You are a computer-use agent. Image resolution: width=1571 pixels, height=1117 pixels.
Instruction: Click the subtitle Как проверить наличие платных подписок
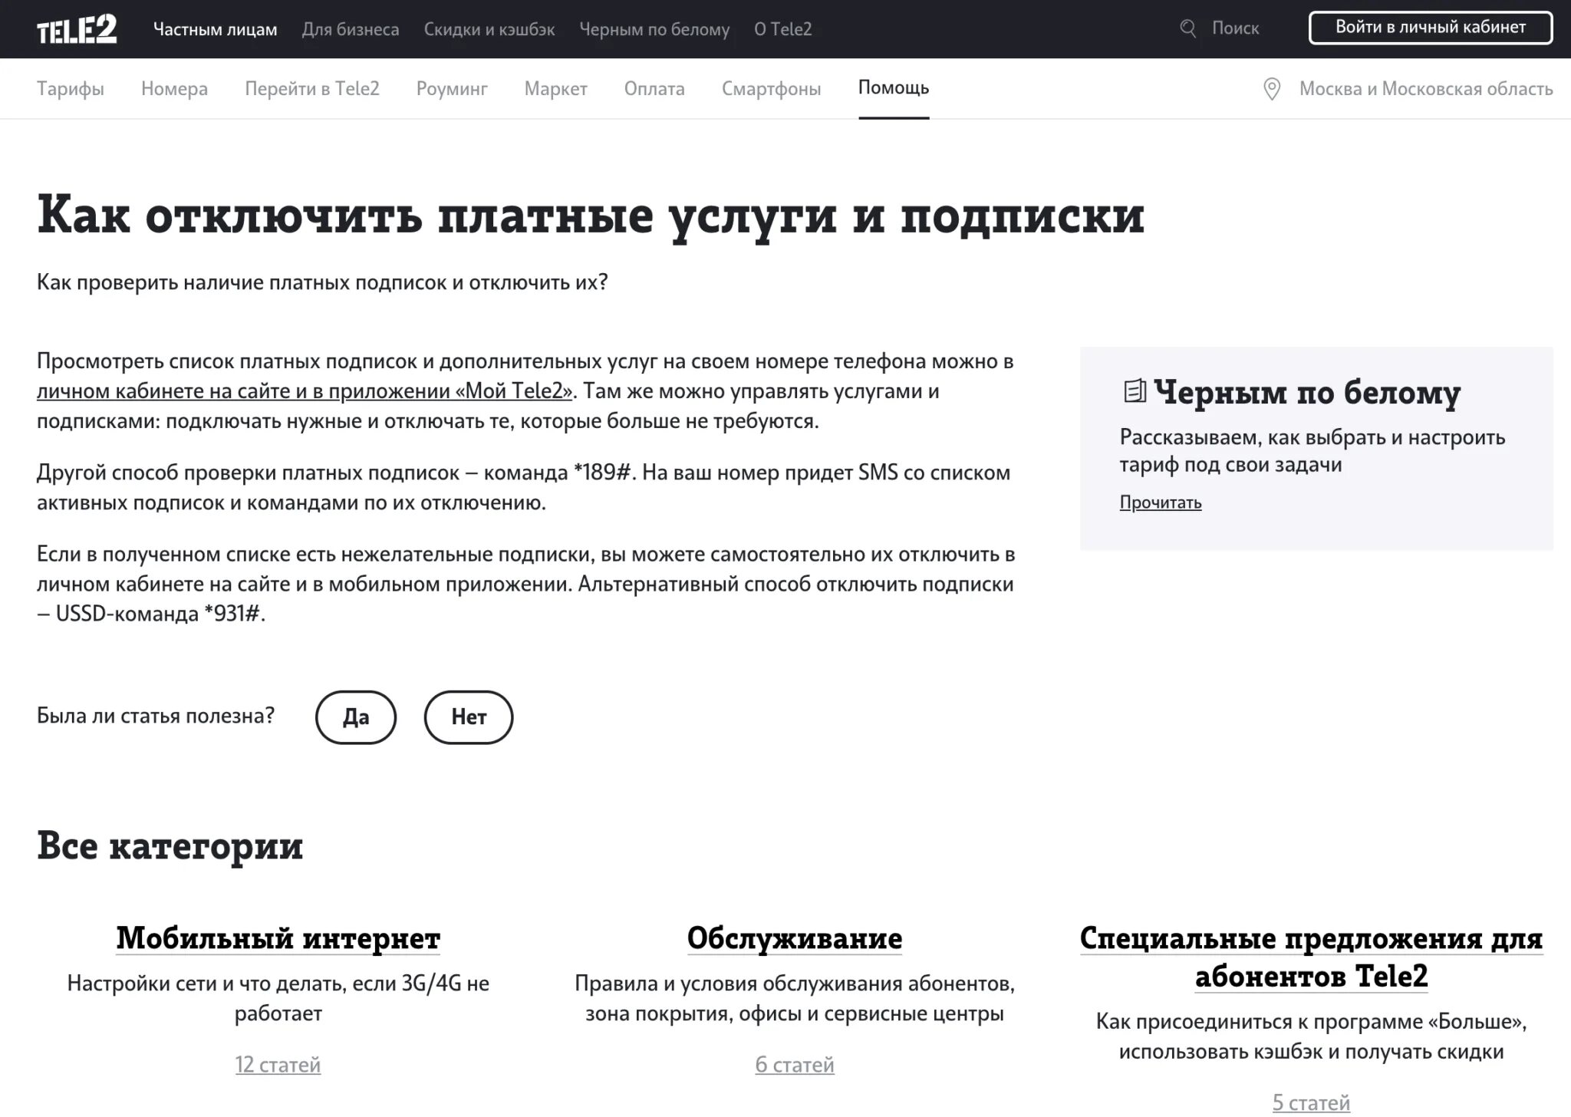(x=322, y=282)
